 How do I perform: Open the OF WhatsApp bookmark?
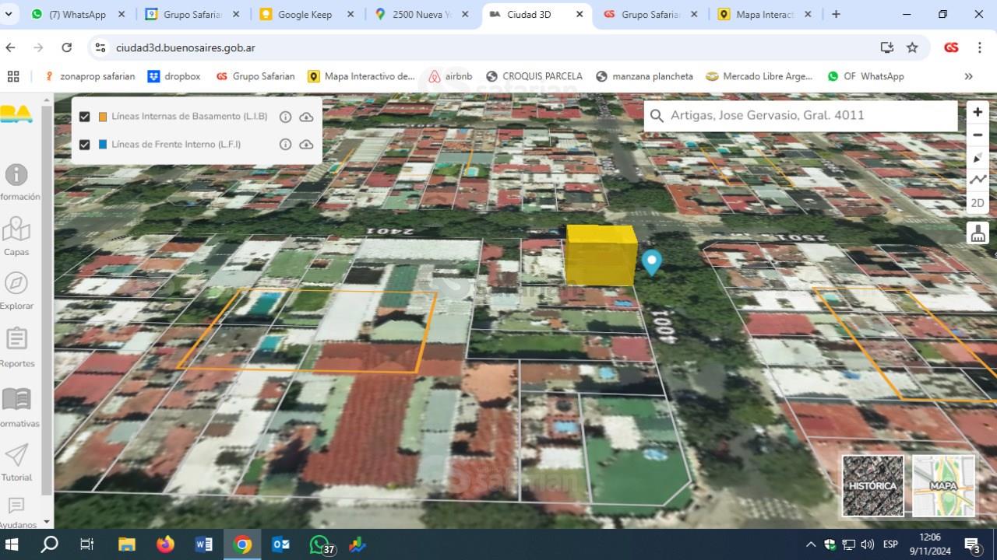coord(866,76)
